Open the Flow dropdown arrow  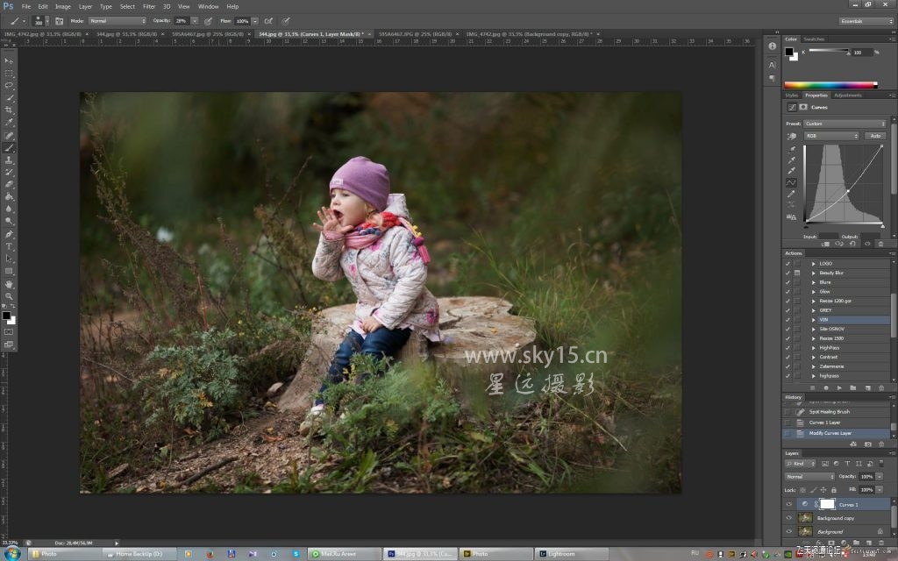(255, 21)
